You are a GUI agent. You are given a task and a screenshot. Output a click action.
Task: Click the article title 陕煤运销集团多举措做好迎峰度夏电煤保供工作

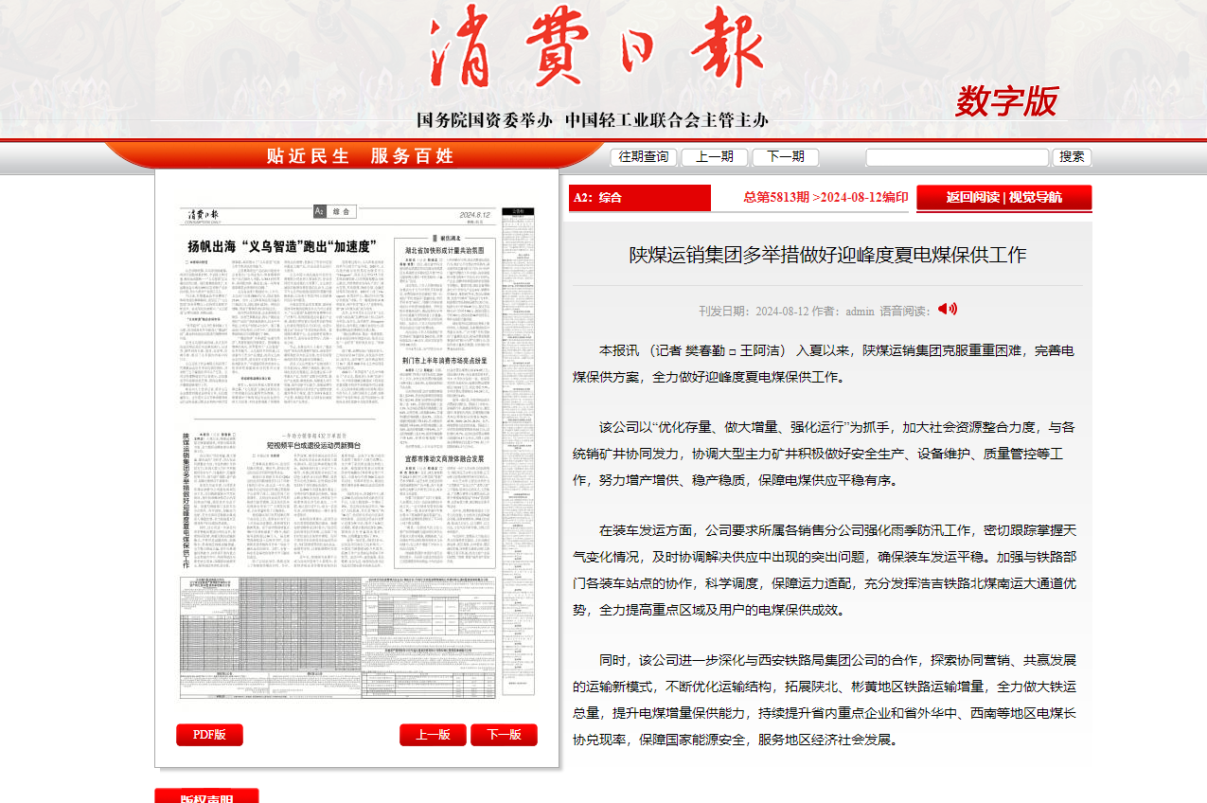coord(828,255)
